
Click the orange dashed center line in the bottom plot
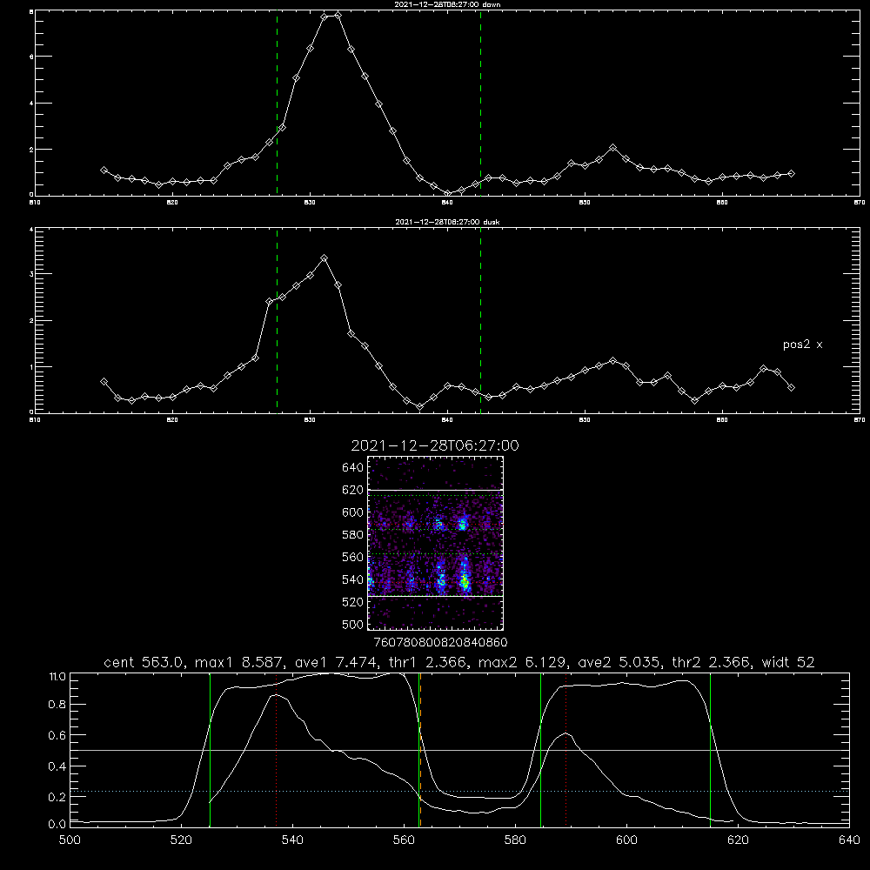(x=420, y=750)
